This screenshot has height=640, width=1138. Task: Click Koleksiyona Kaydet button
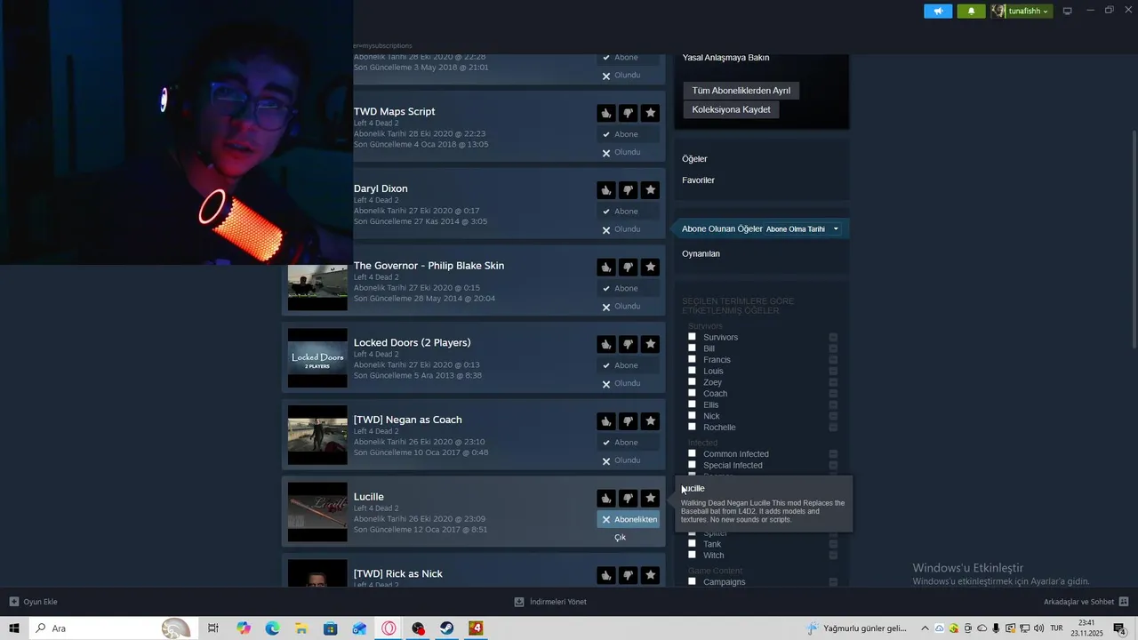pos(732,109)
